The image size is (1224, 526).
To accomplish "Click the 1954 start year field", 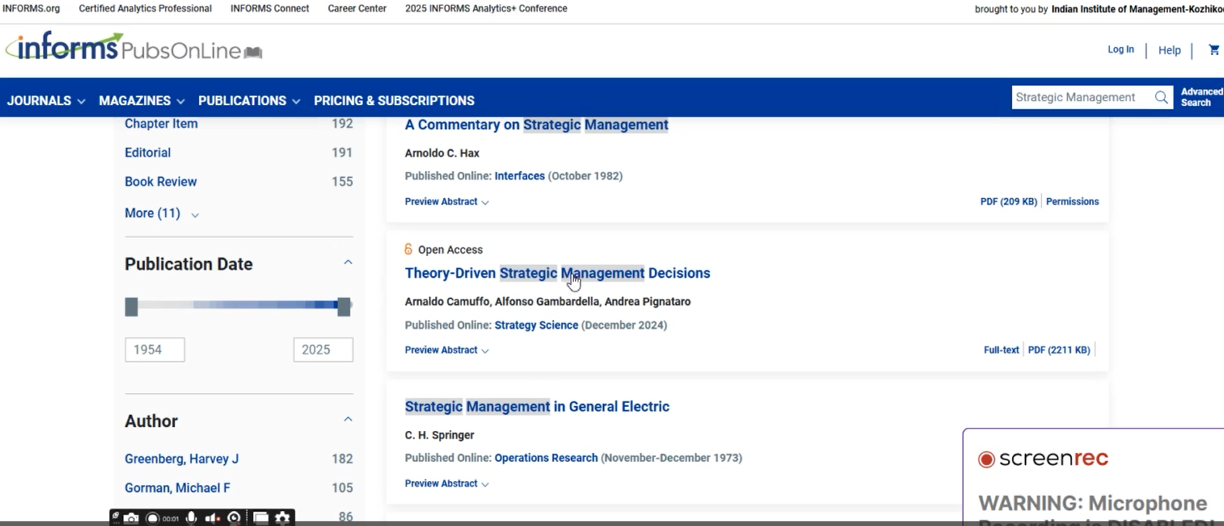I will pos(155,350).
